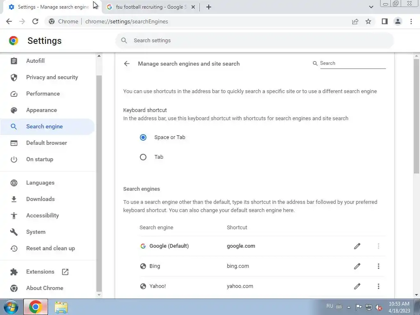Open a new tab with plus button
The height and width of the screenshot is (315, 420).
point(209,7)
